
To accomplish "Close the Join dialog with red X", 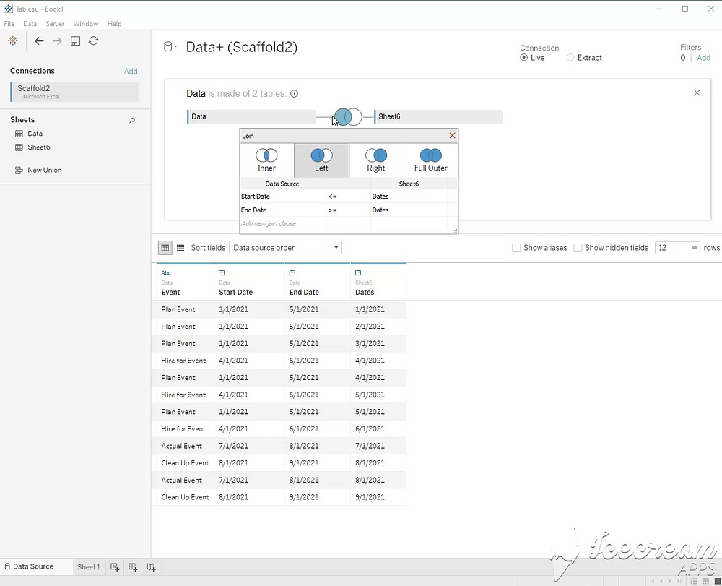I will click(452, 135).
